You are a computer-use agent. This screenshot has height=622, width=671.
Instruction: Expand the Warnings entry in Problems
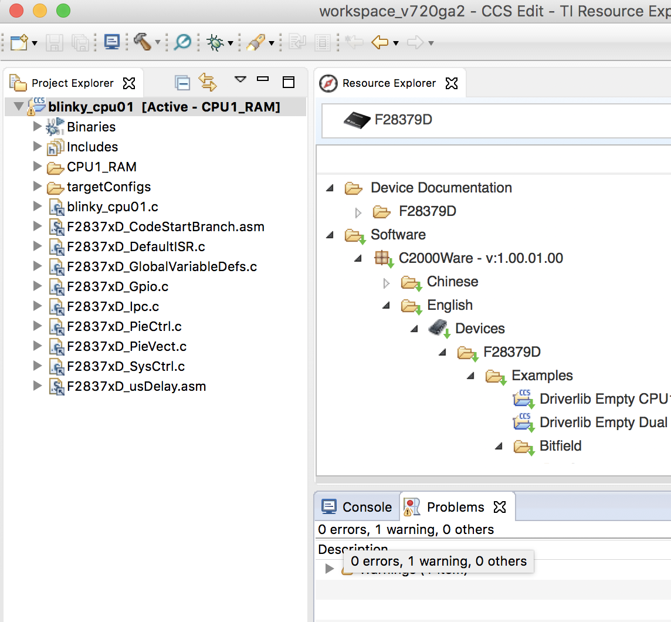click(329, 569)
